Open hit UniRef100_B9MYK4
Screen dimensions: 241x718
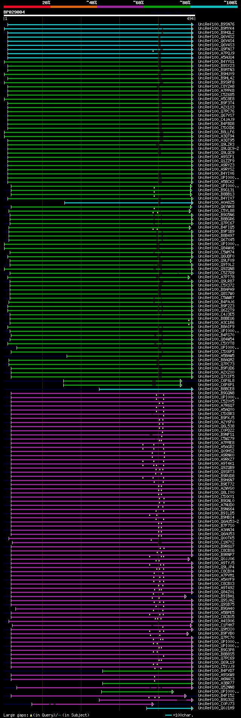pyautogui.click(x=216, y=29)
